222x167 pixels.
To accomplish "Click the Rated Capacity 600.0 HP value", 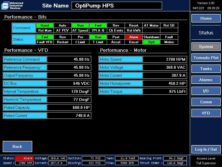I will 69,107.
